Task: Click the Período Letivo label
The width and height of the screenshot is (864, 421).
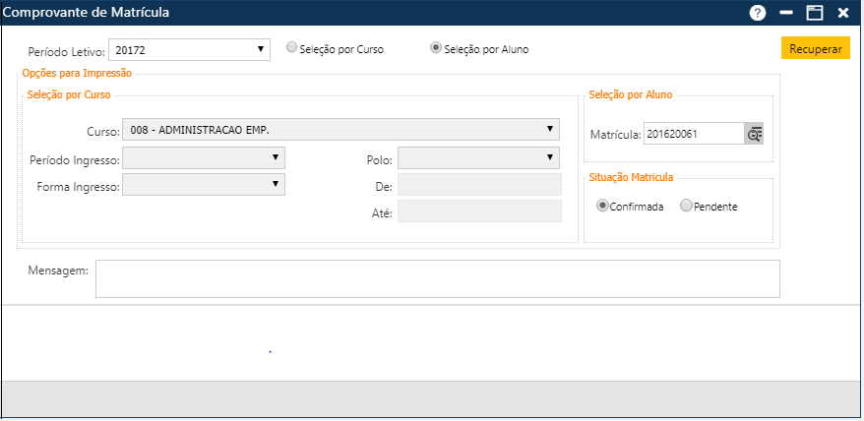Action: click(66, 52)
